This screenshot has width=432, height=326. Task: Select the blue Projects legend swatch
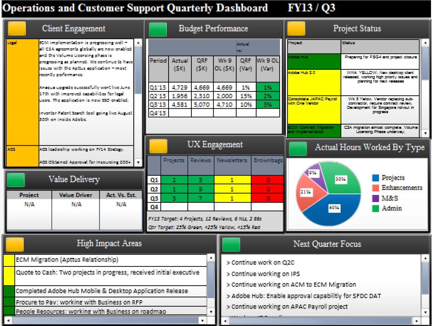point(376,178)
